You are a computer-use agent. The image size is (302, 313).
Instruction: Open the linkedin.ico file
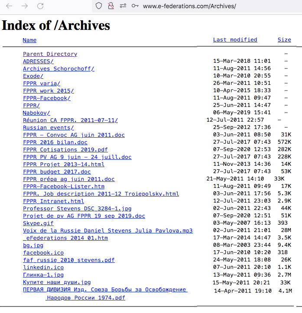point(43,268)
